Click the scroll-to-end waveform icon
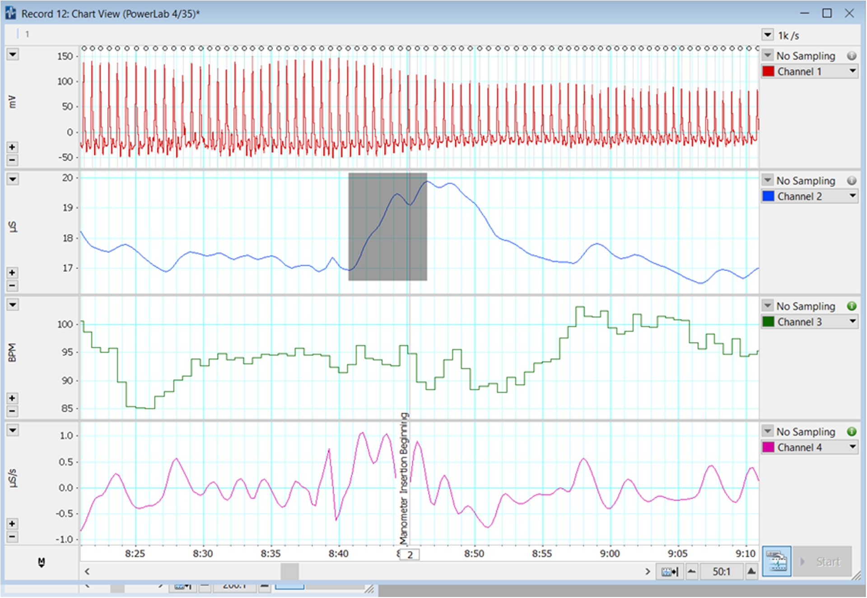 point(670,572)
